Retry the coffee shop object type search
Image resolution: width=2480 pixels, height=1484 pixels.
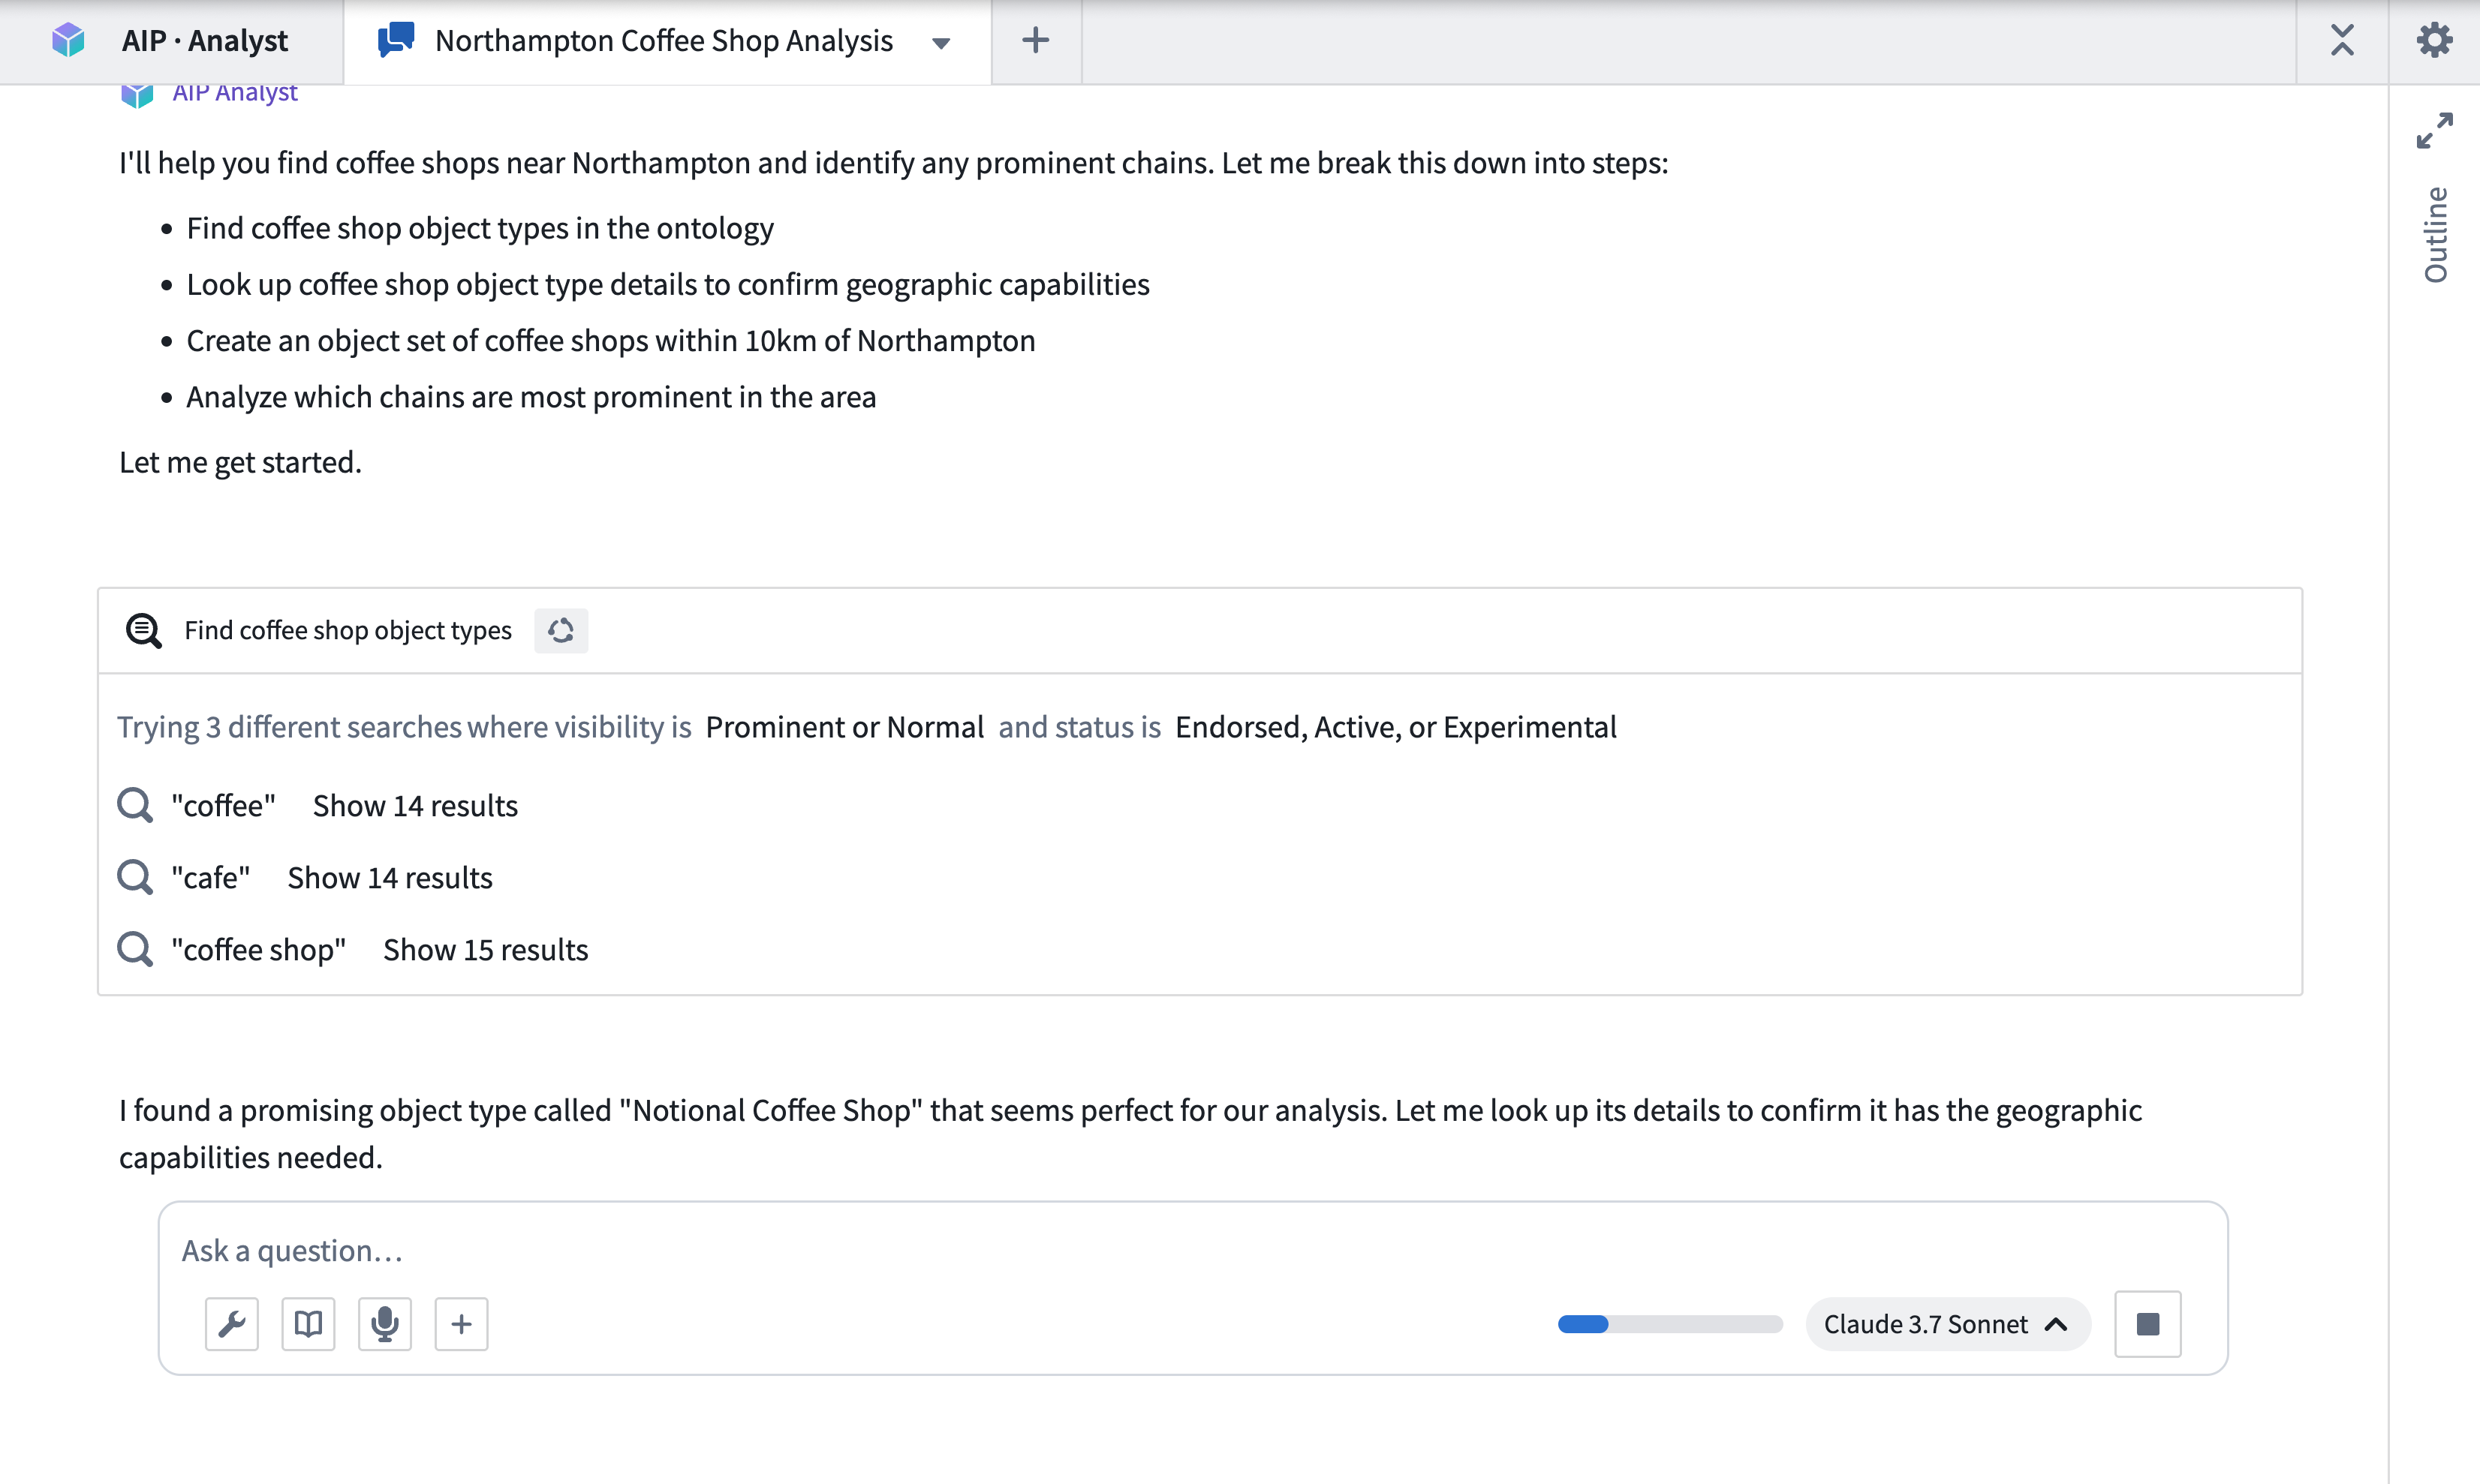pos(560,631)
